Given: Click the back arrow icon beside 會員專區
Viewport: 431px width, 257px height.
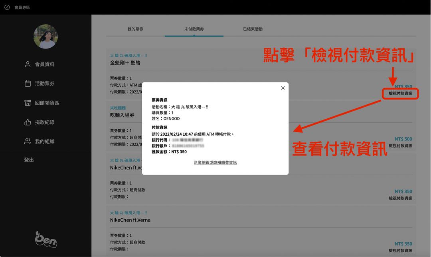Looking at the screenshot, I should click(x=7, y=7).
